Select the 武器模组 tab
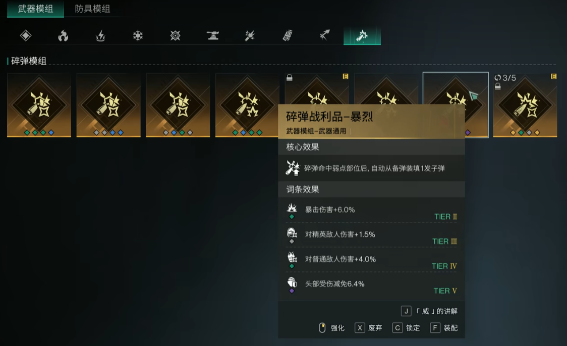Viewport: 567px width, 346px height. click(x=35, y=9)
